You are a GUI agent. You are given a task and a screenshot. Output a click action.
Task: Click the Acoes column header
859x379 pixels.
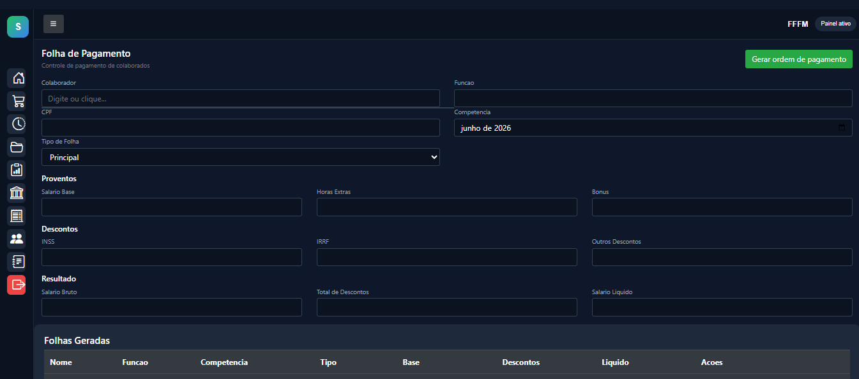[712, 362]
